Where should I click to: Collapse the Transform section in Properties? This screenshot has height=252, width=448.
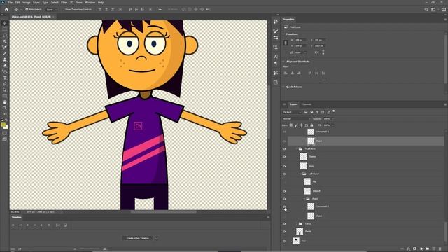pyautogui.click(x=283, y=34)
